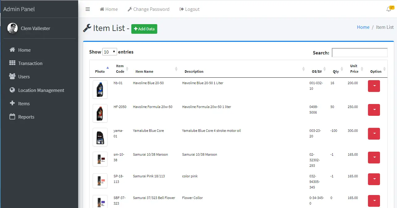Open the Samurai 37/323 Bell Flower thumbnail
This screenshot has width=397, height=208.
tap(100, 201)
